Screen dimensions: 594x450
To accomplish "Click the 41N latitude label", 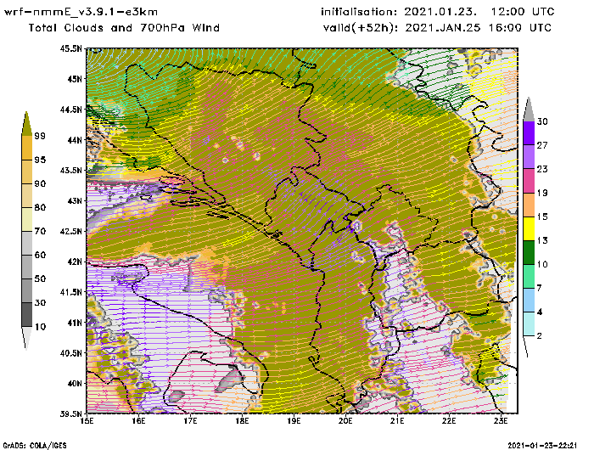I will point(75,323).
